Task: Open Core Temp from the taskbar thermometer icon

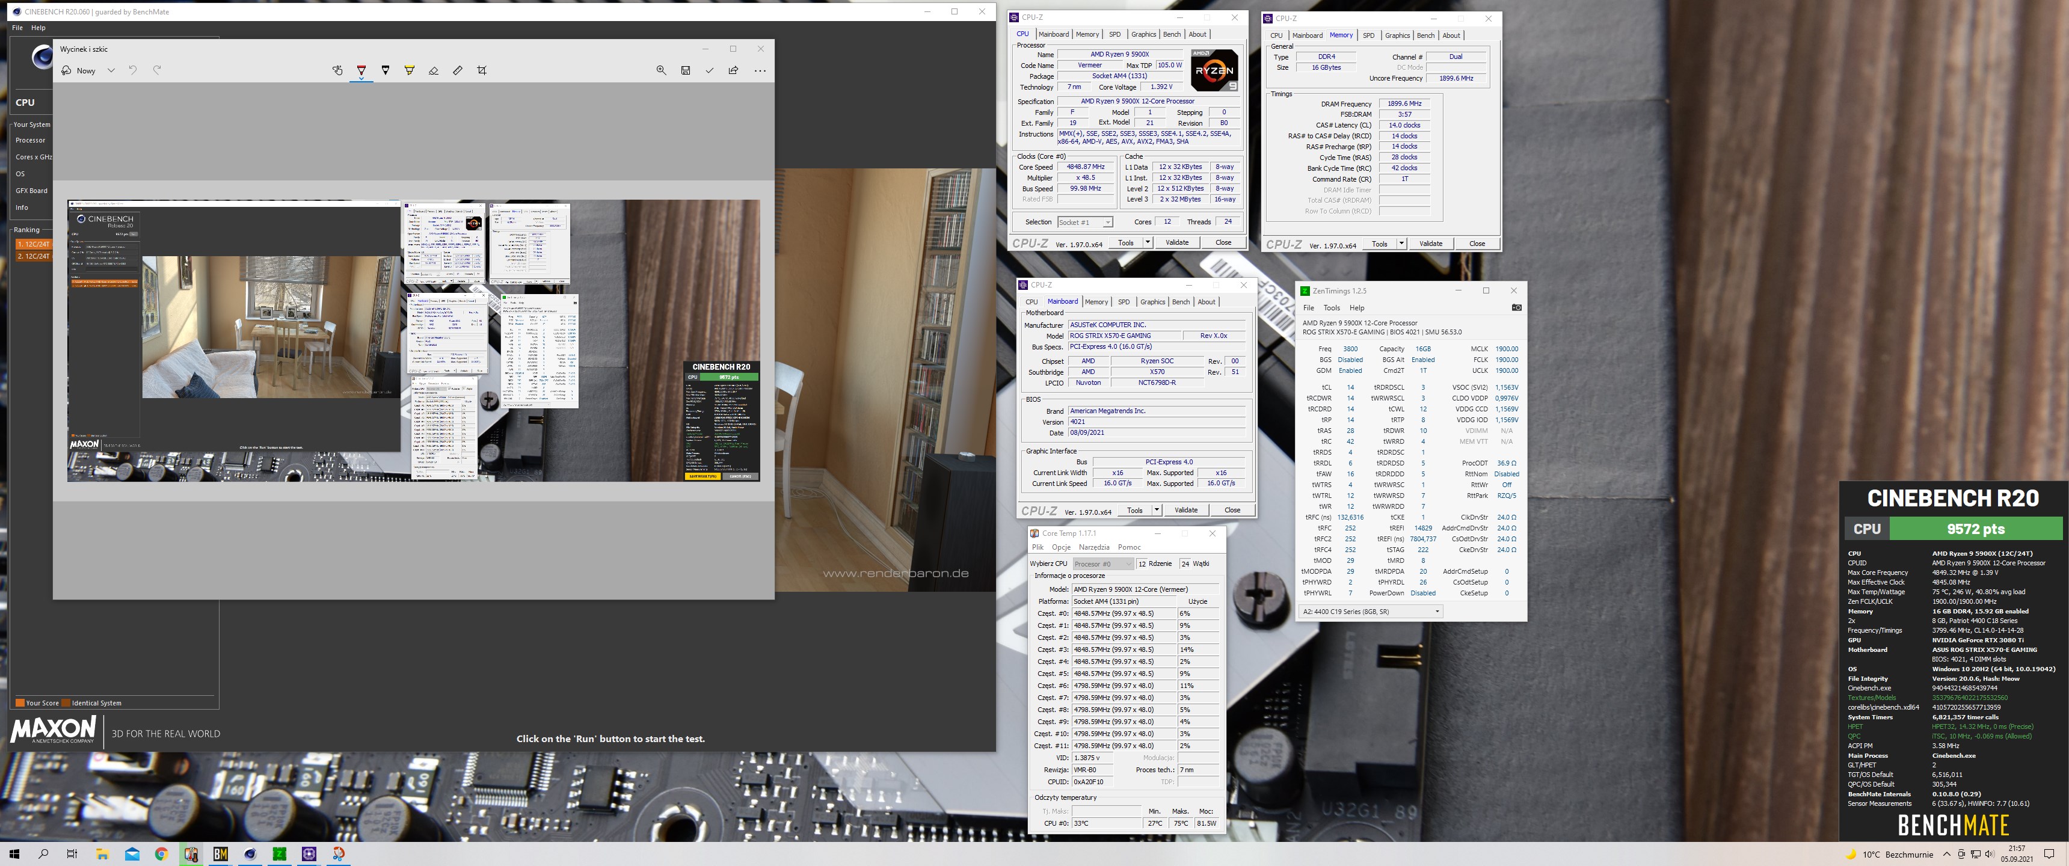Action: [x=191, y=854]
